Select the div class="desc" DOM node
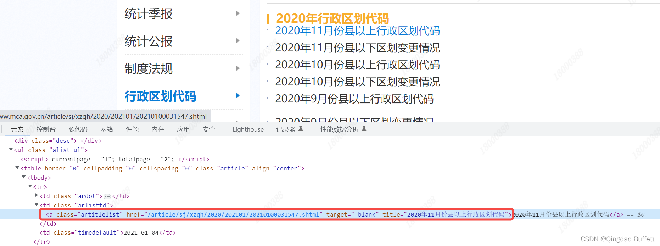This screenshot has width=660, height=246. pos(58,141)
